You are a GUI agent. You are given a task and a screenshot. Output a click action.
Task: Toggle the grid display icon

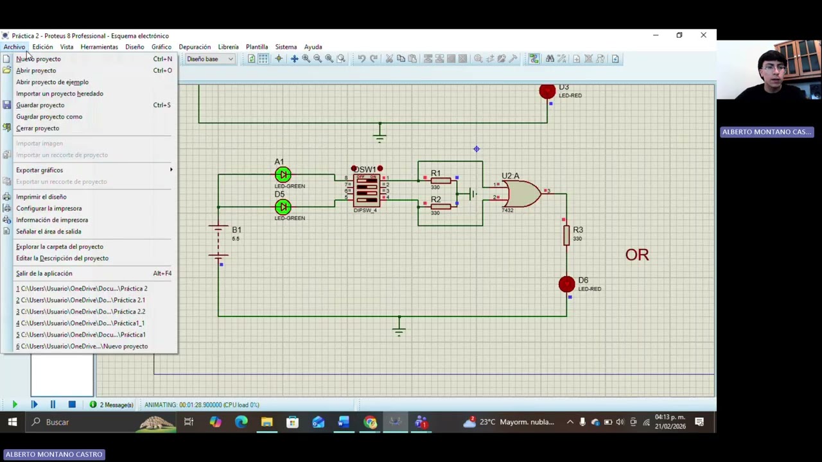263,58
